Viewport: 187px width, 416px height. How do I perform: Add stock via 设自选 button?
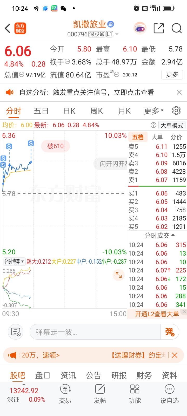pos(169,394)
